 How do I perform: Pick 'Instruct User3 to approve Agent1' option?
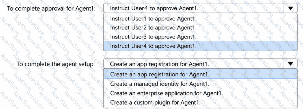point(200,37)
